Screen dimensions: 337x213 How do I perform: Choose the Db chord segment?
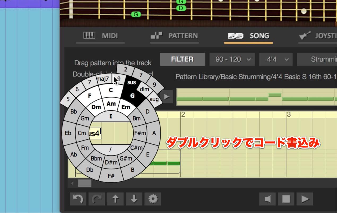(90, 170)
